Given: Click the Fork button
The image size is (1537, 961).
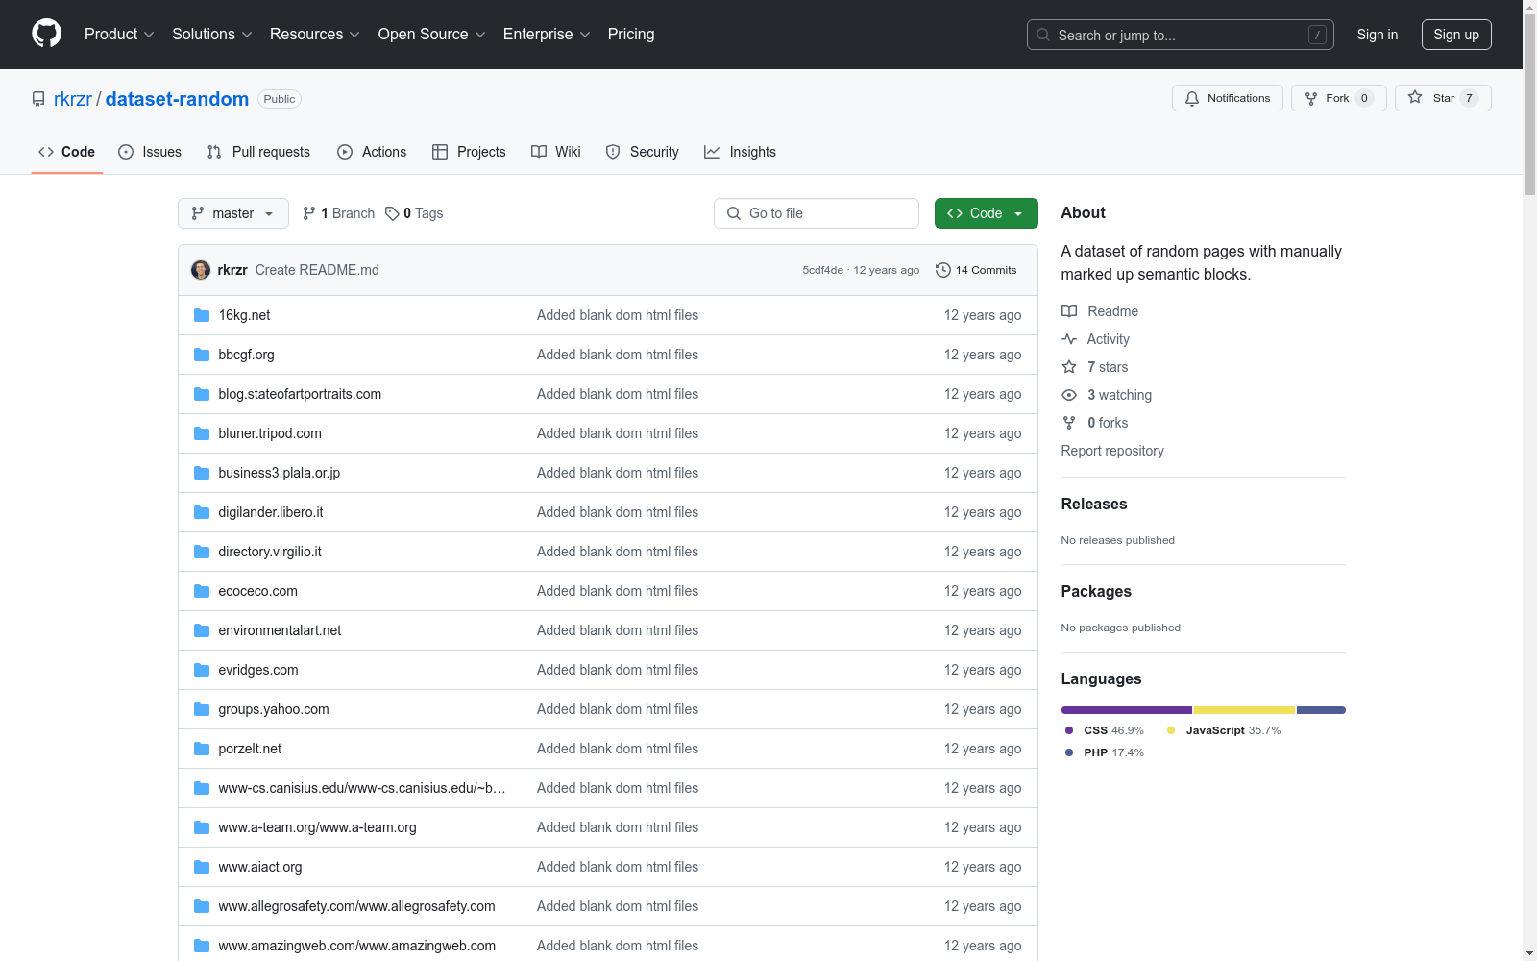Looking at the screenshot, I should tap(1338, 98).
